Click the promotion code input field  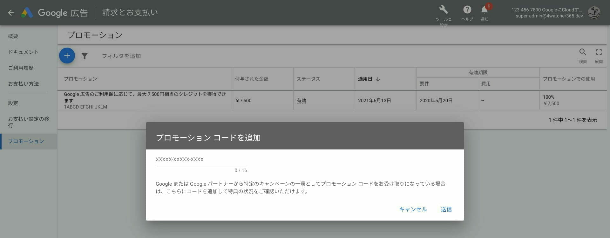tap(201, 160)
